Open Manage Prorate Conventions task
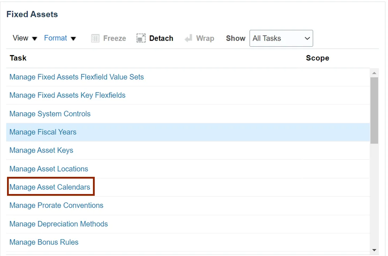This screenshot has height=256, width=388. [56, 205]
